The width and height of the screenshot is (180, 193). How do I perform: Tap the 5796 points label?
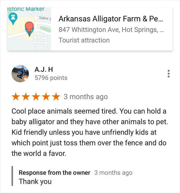[x=51, y=78]
